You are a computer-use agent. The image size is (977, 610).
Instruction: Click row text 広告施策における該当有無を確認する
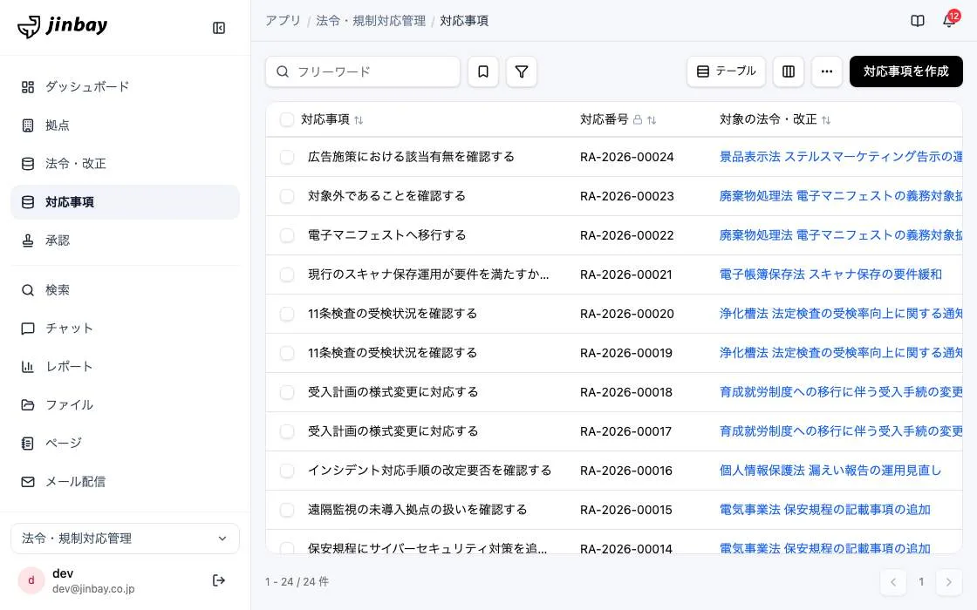coord(411,157)
